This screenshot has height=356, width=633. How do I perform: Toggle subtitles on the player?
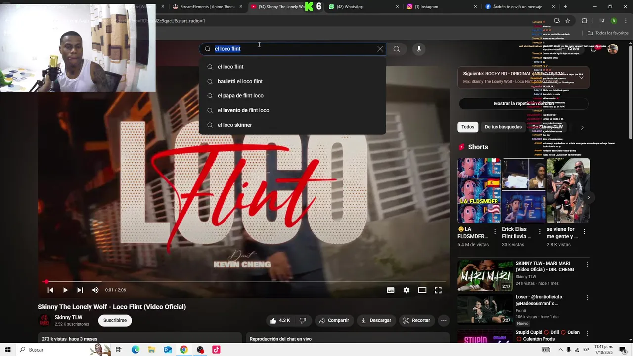coord(391,290)
